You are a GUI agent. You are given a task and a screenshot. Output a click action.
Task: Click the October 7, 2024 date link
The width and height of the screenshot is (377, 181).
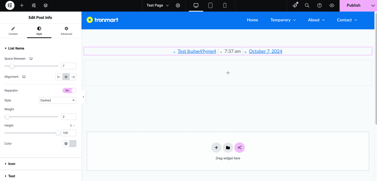tap(265, 51)
